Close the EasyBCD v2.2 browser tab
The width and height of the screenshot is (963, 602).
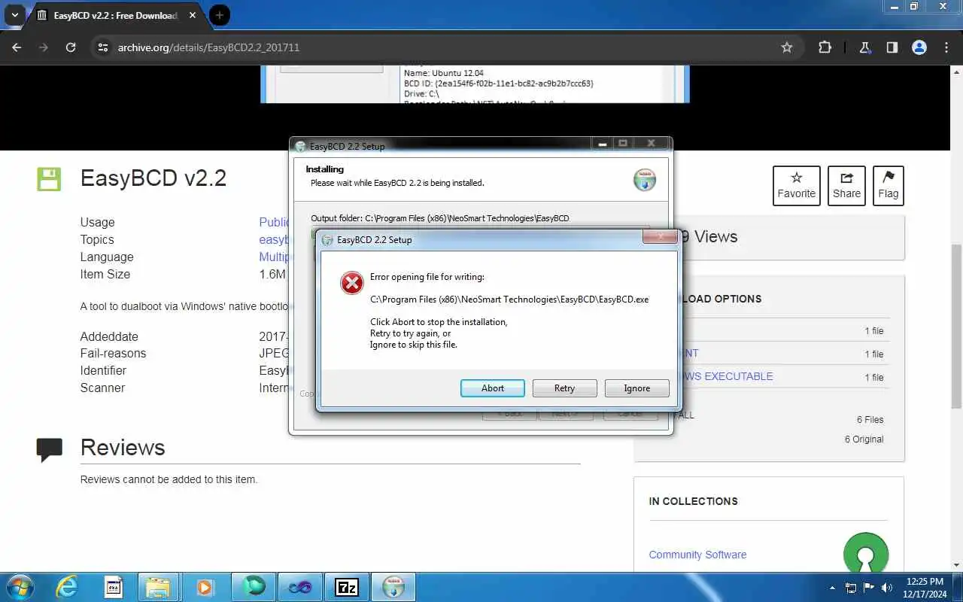click(191, 15)
